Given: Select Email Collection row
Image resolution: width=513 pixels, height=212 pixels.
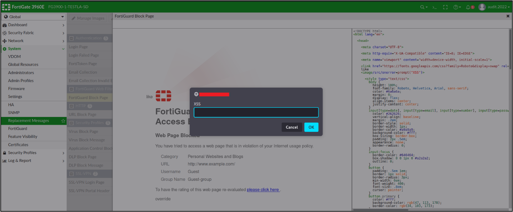Looking at the screenshot, I should (90, 72).
